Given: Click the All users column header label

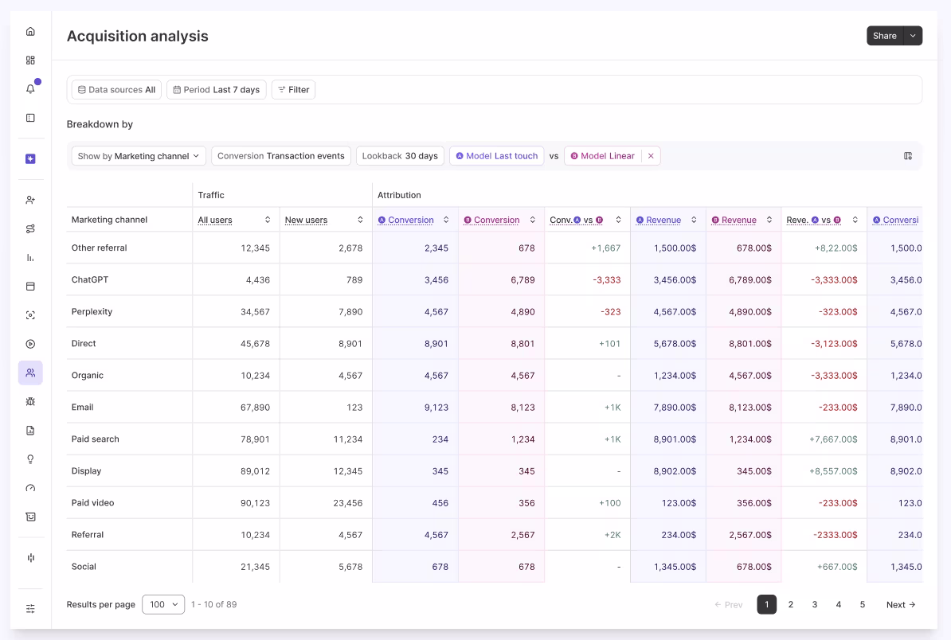Looking at the screenshot, I should point(215,220).
